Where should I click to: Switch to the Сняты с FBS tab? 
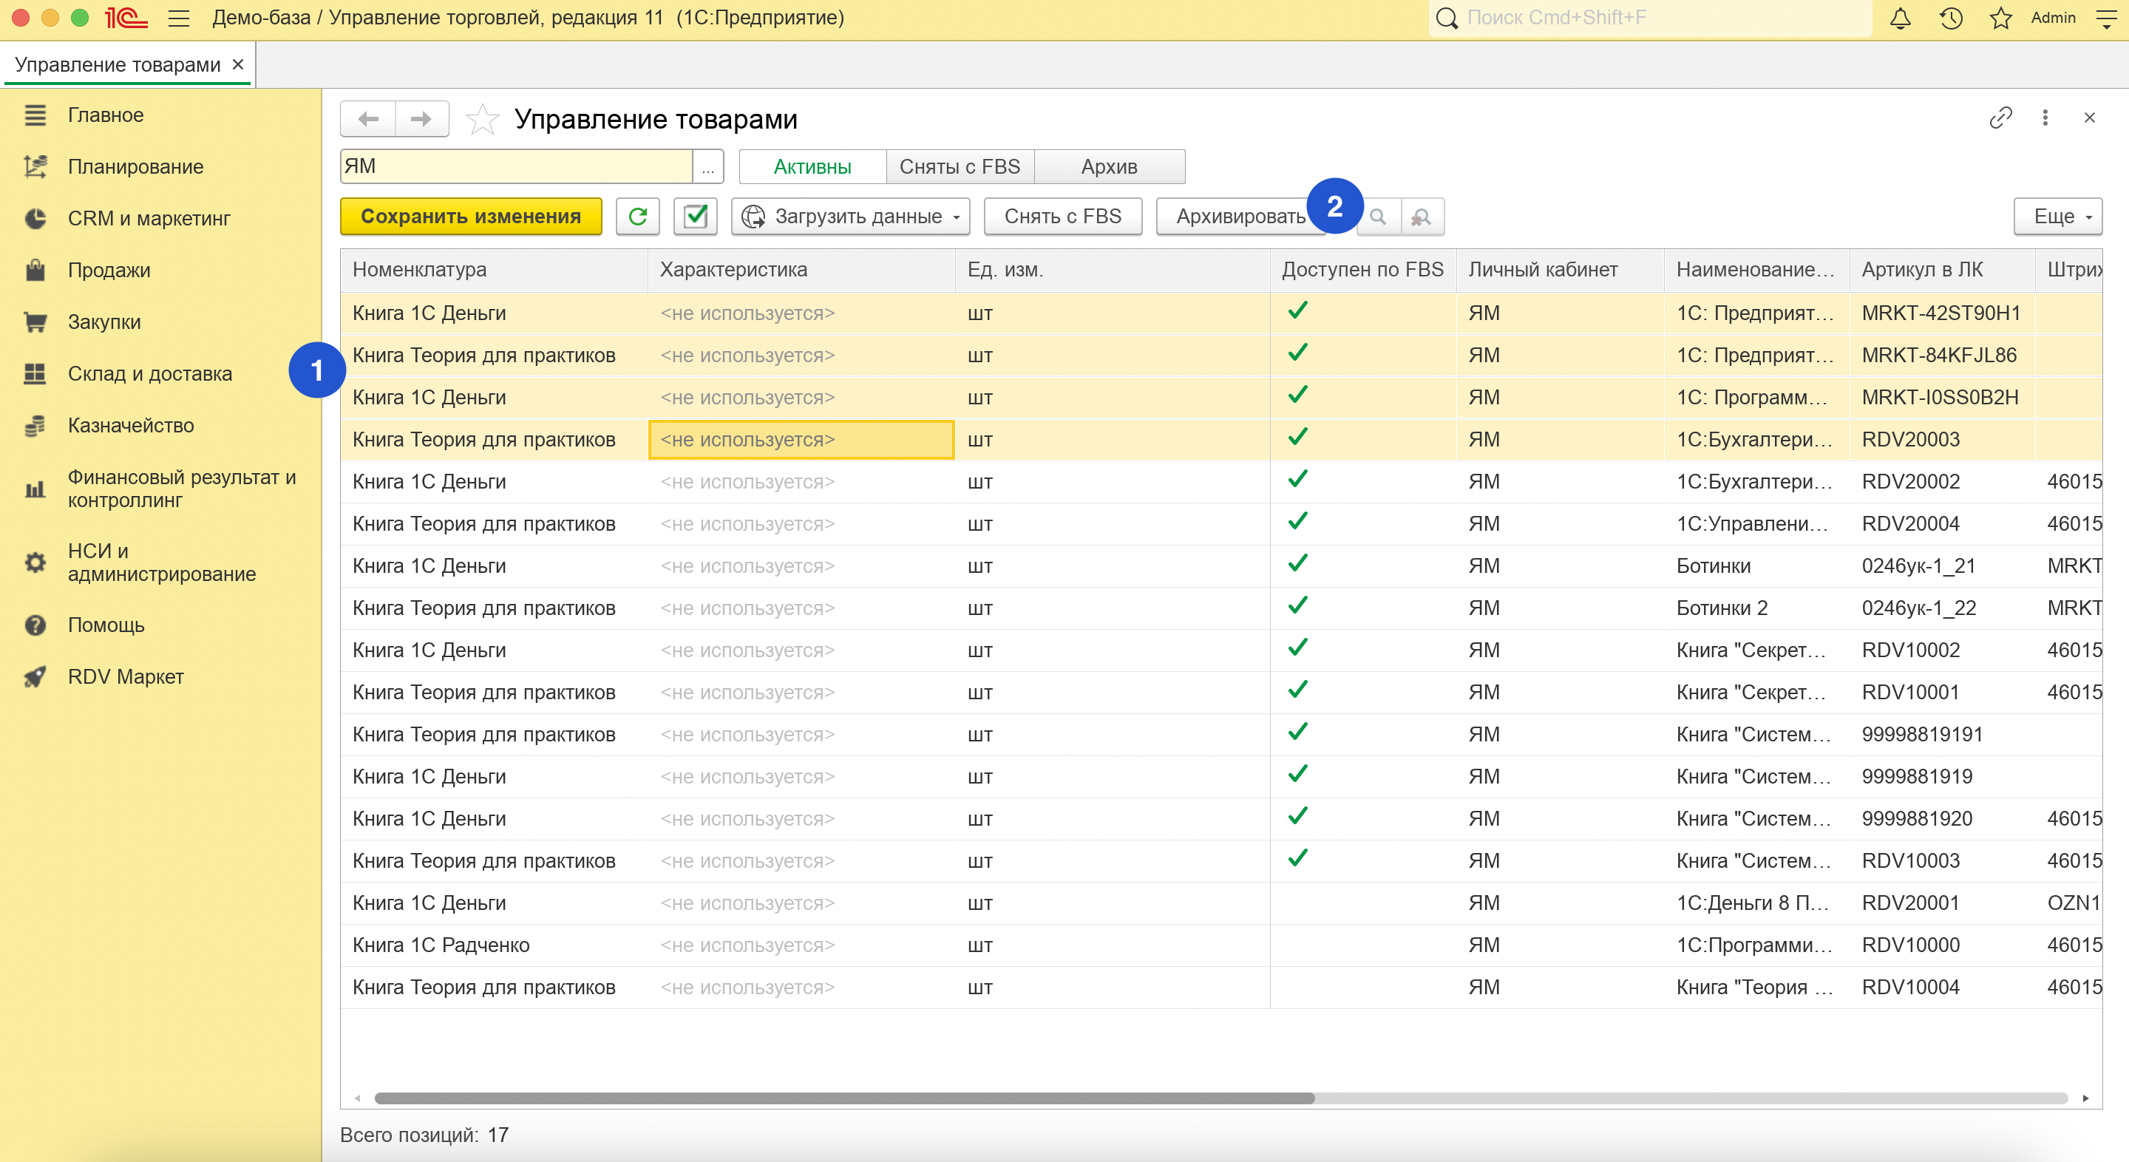click(x=960, y=167)
